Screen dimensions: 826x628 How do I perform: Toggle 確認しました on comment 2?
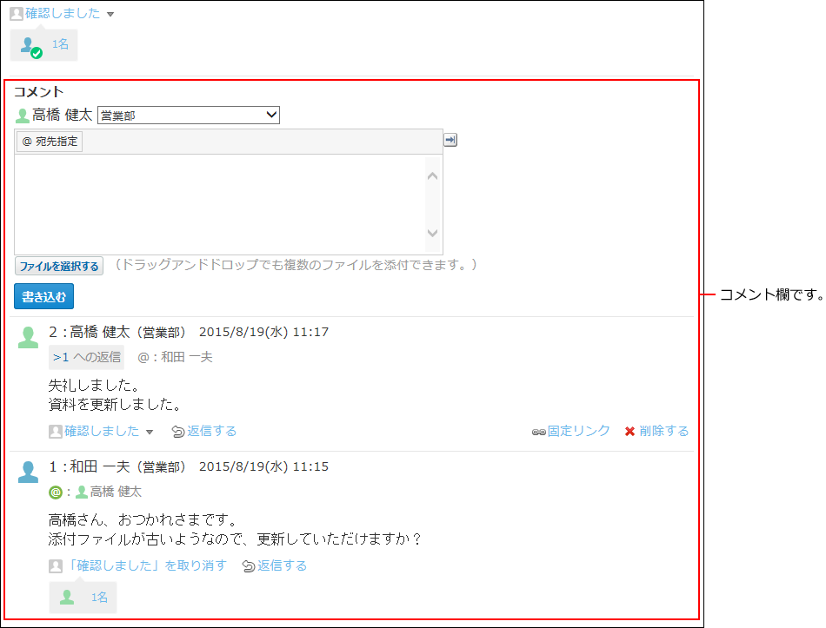(x=101, y=431)
